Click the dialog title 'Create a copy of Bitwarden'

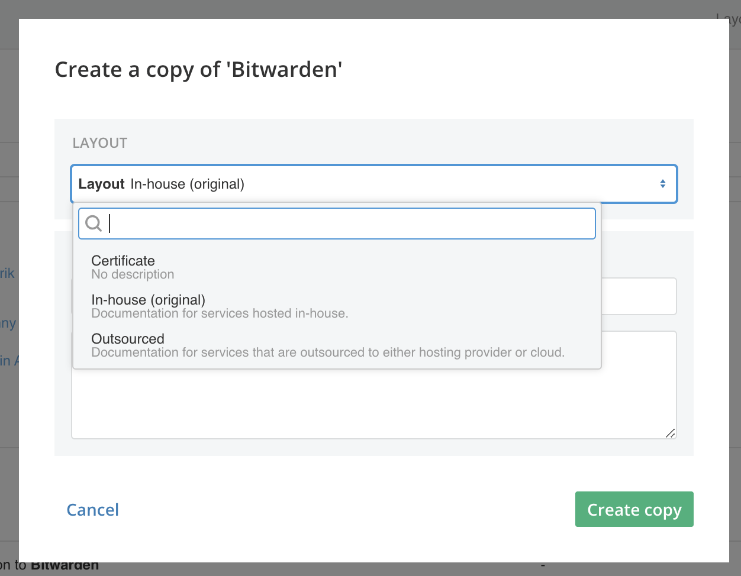(199, 70)
